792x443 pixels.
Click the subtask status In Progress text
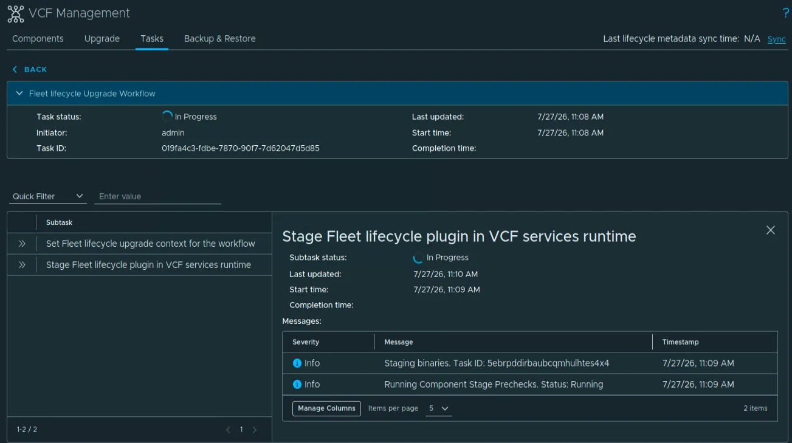pyautogui.click(x=447, y=258)
